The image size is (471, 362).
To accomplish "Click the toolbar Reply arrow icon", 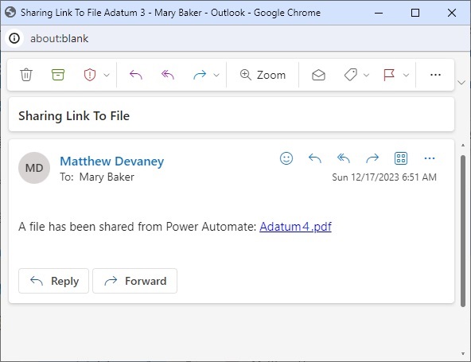I will click(x=136, y=75).
